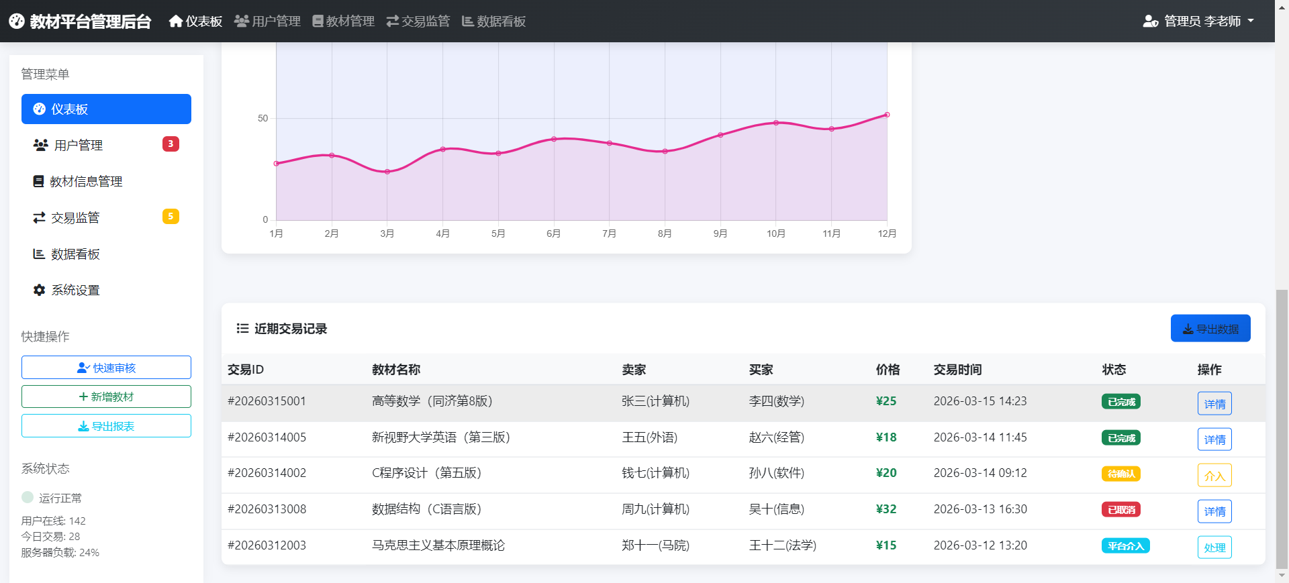Click the scrollbar down arrow

[x=1282, y=576]
